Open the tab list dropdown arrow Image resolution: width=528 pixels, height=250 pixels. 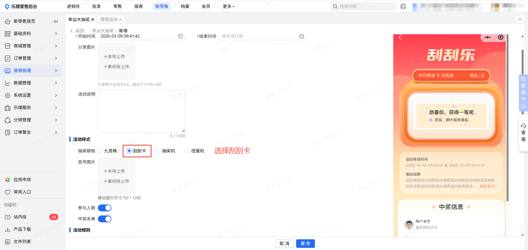click(520, 19)
